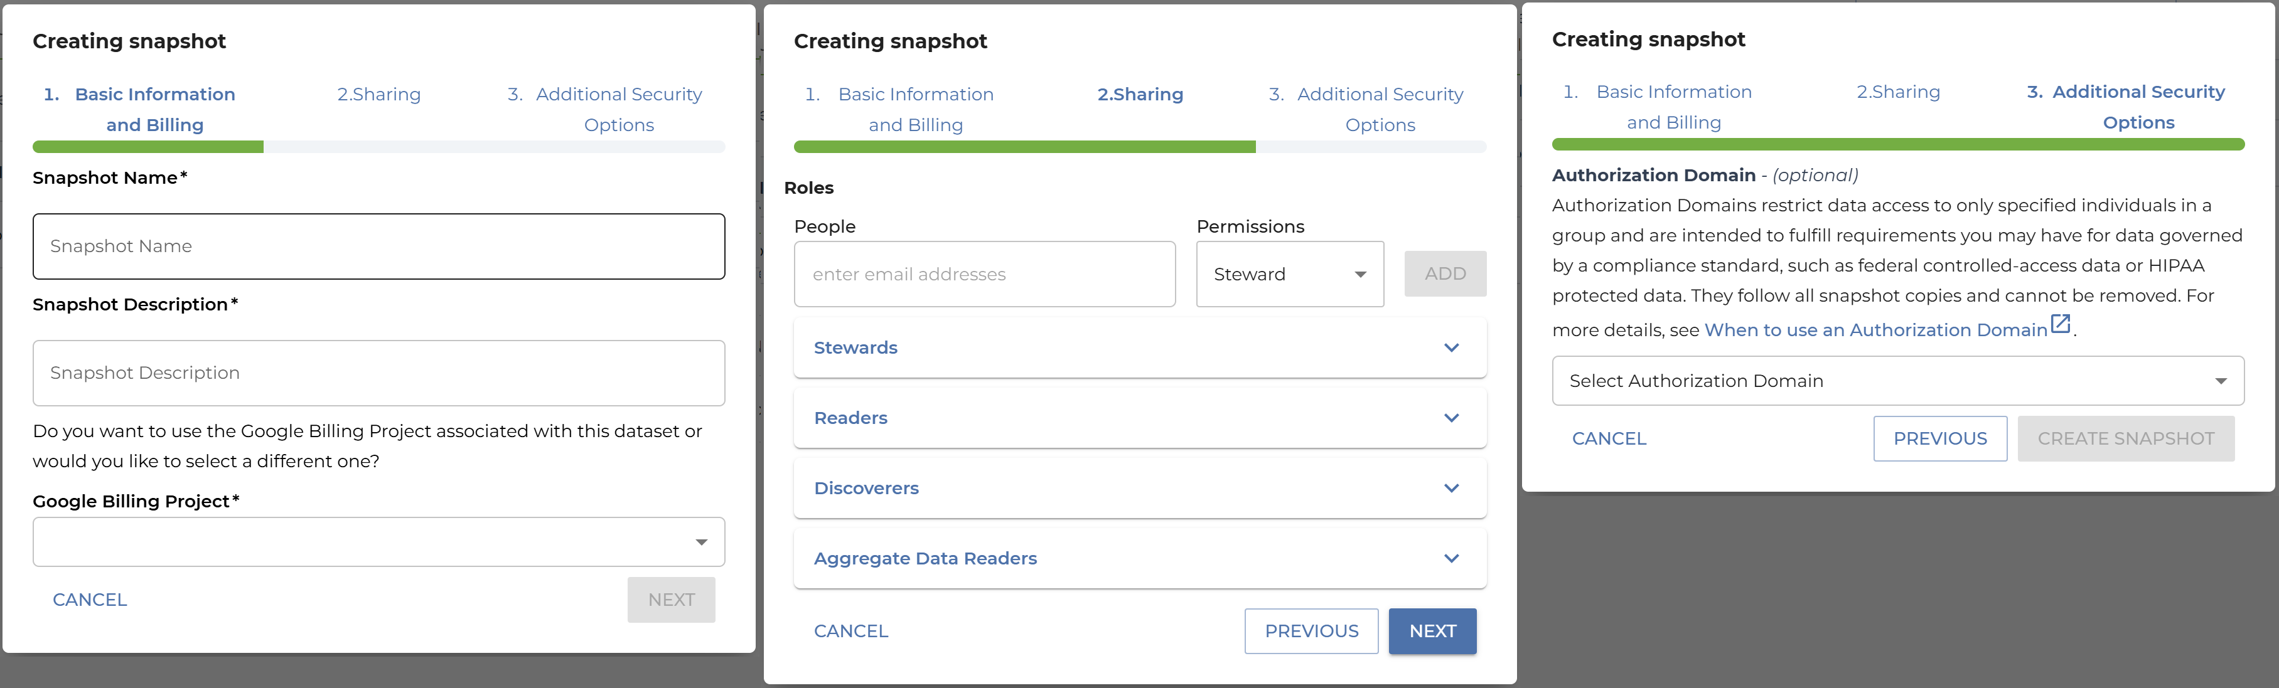
Task: Open the Steward permissions dropdown
Action: coord(1290,274)
